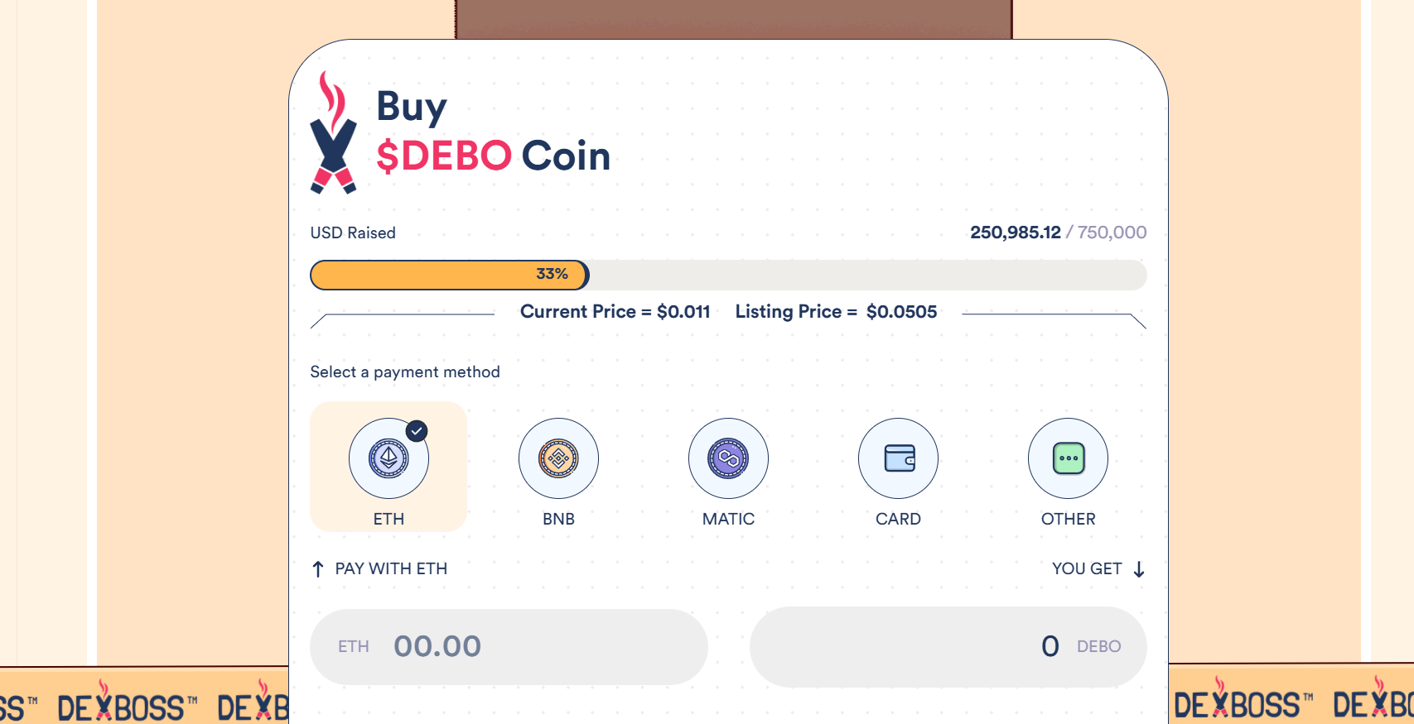This screenshot has width=1414, height=724.
Task: Select the ETH coin icon
Action: [x=388, y=458]
